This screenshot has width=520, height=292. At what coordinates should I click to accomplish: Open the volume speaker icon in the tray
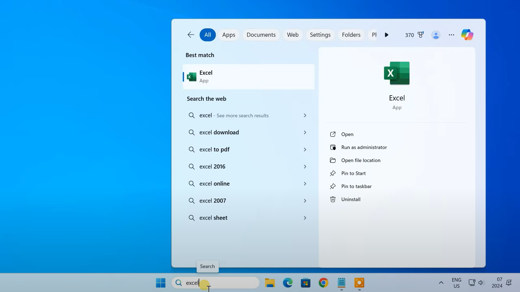pos(481,283)
